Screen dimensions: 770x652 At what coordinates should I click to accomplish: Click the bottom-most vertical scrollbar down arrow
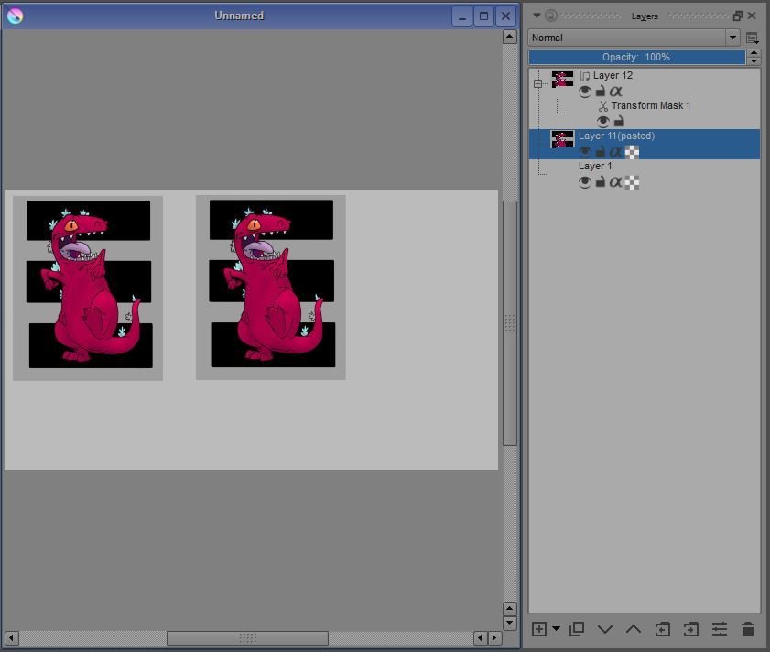(510, 623)
